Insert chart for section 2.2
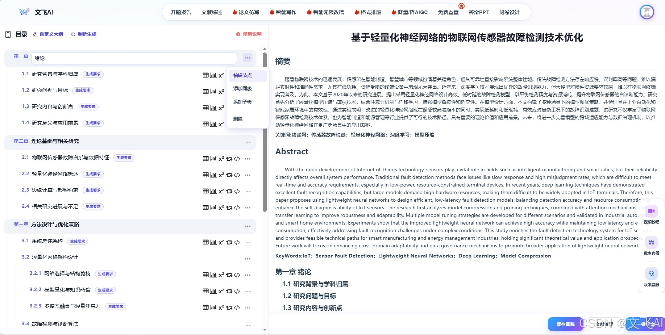This screenshot has height=335, width=665. coord(213,175)
